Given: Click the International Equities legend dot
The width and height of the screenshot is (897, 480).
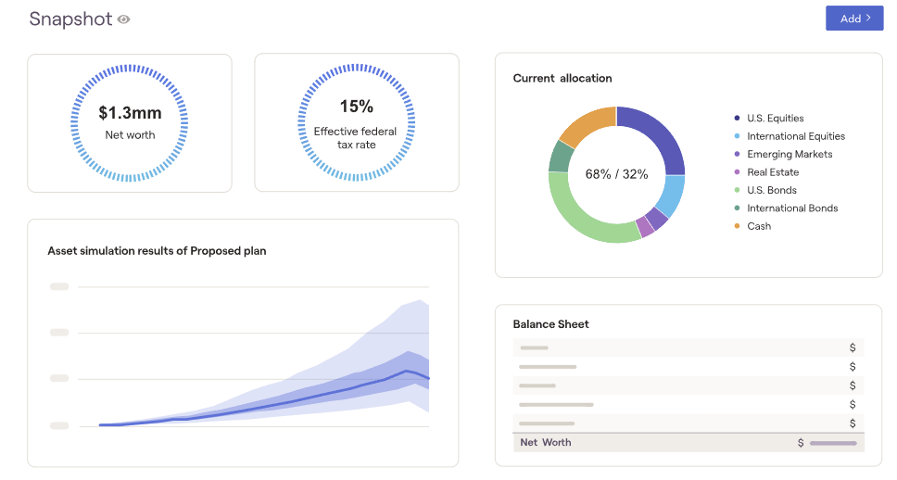Looking at the screenshot, I should point(737,136).
